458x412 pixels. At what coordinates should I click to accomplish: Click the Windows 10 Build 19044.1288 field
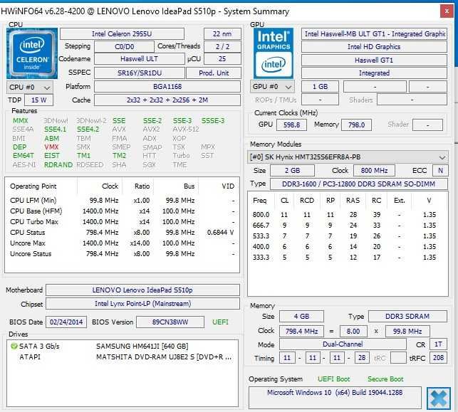pyautogui.click(x=335, y=398)
